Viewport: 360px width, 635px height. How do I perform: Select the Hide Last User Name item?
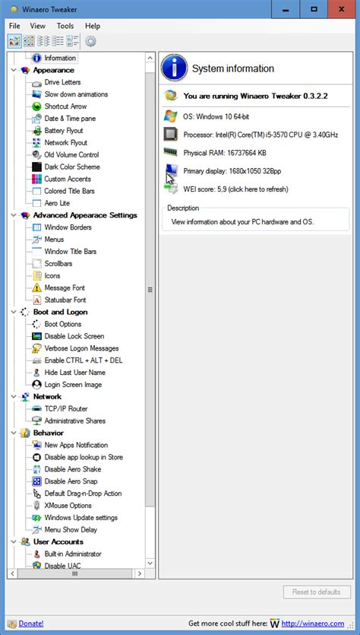[x=75, y=373]
